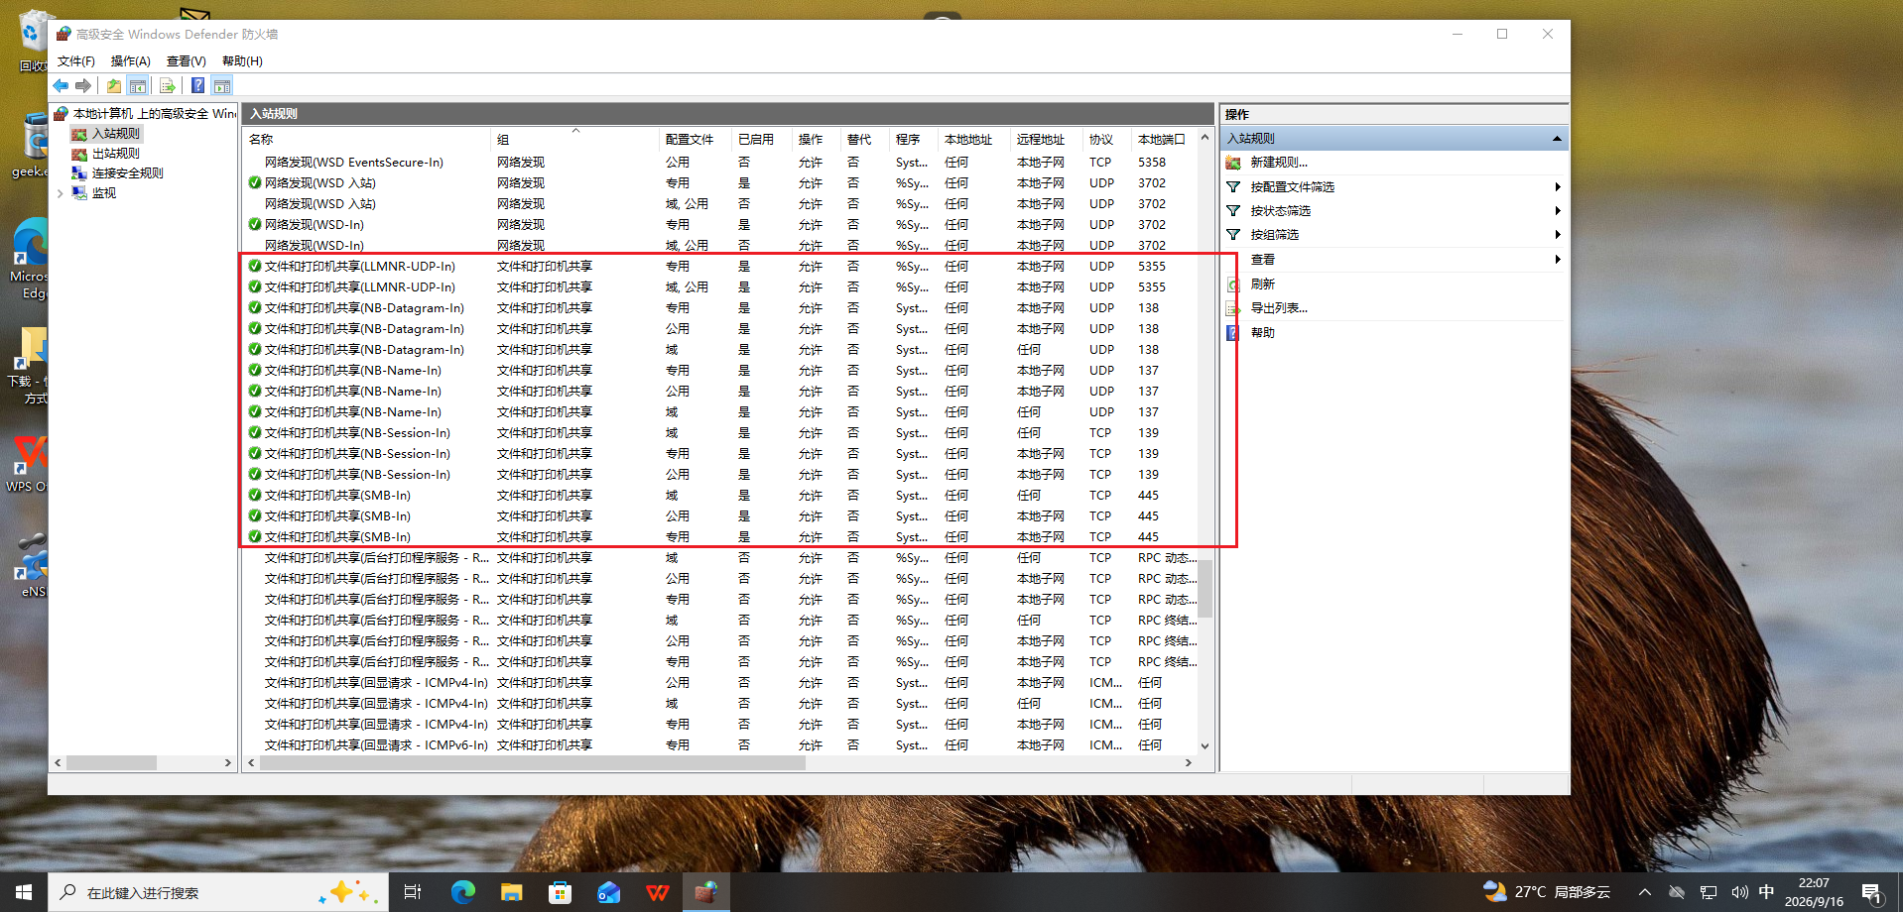
Task: Click 导出列表... in actions pane
Action: point(1278,308)
